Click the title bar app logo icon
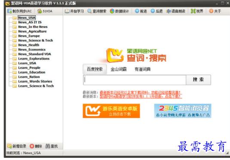The image size is (230, 160). point(8,3)
